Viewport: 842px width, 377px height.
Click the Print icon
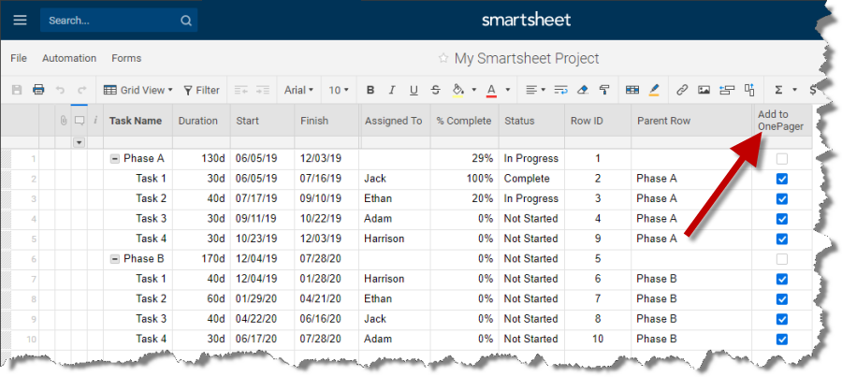[38, 90]
